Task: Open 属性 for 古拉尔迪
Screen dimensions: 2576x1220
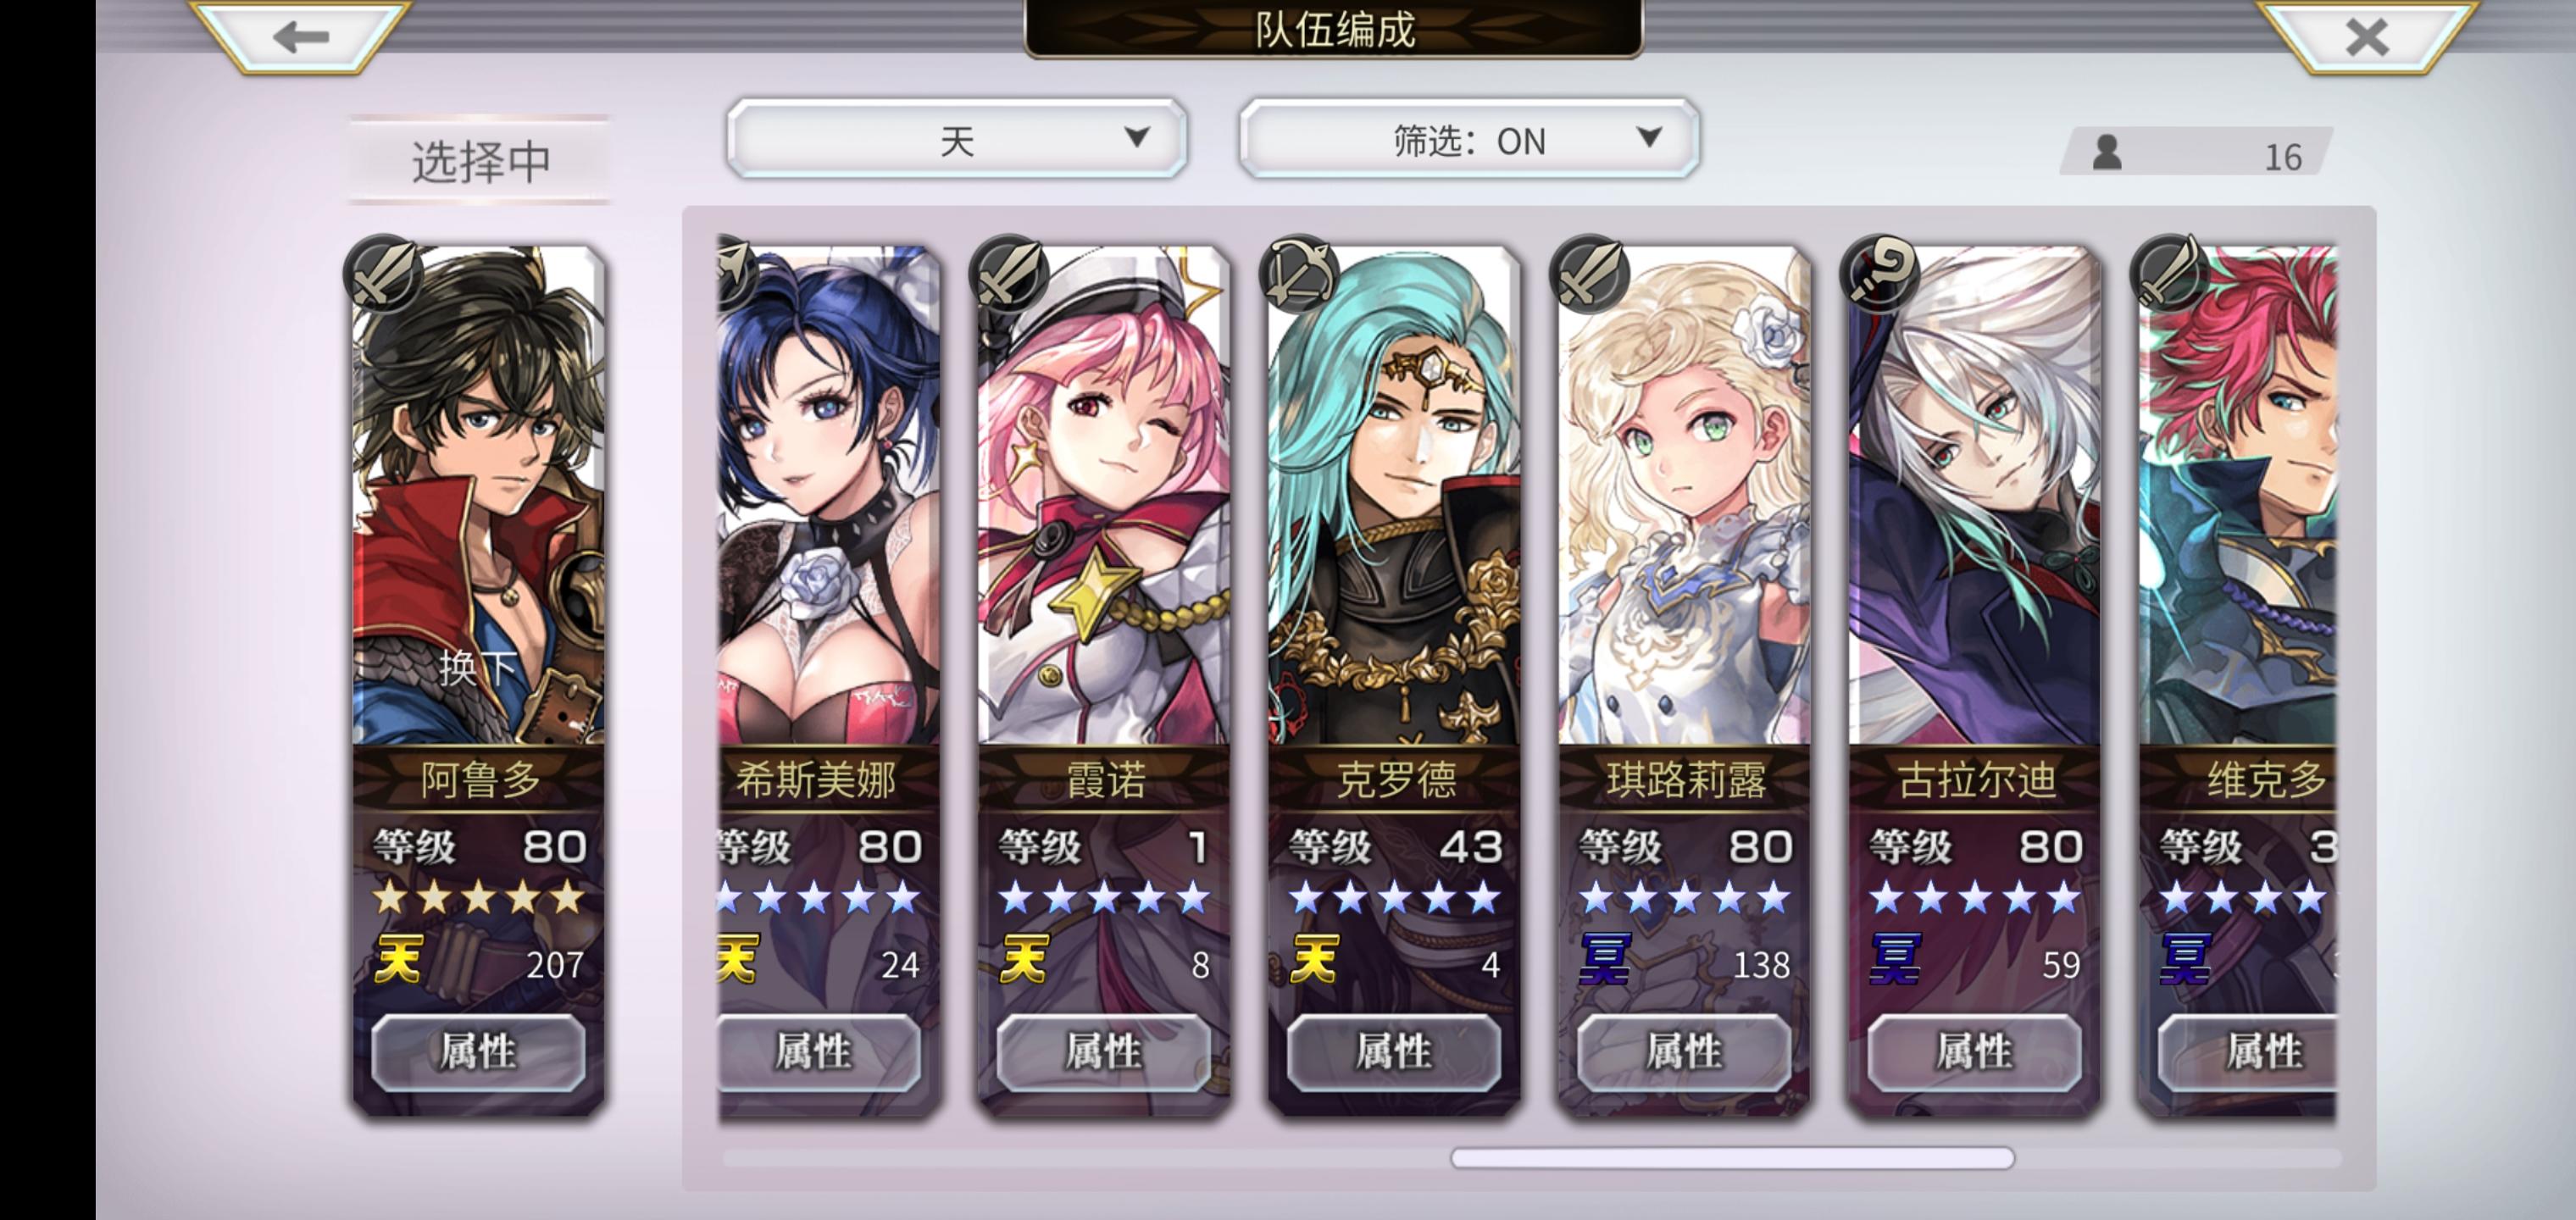Action: point(1974,1052)
